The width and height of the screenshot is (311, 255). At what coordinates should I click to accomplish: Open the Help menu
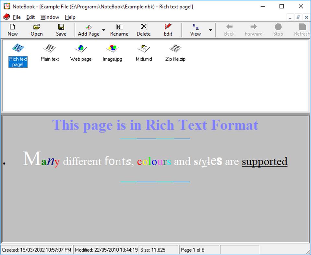tap(70, 17)
